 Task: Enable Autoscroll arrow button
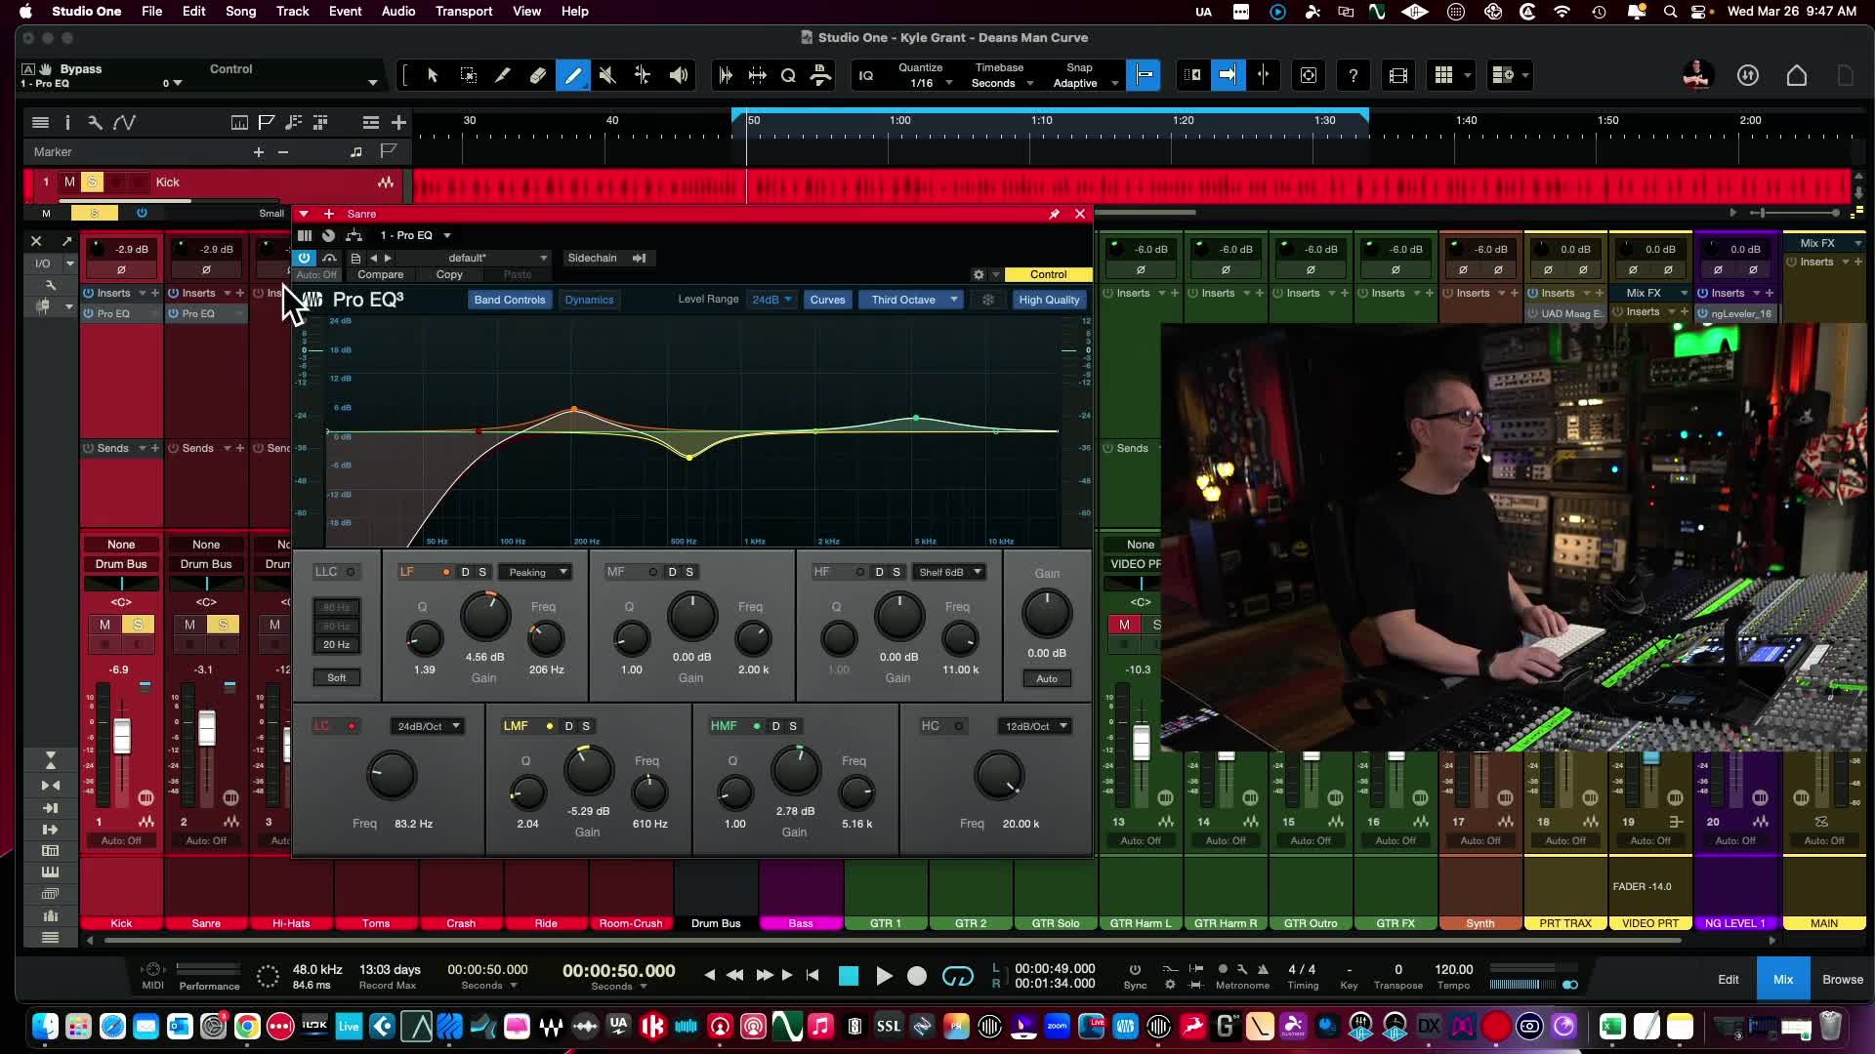tap(1228, 75)
